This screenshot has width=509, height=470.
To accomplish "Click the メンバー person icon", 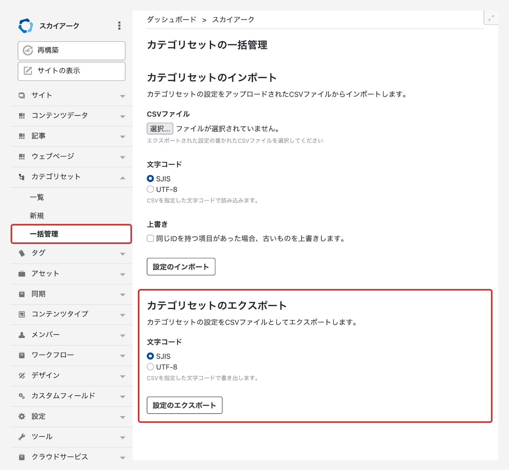I will (22, 335).
